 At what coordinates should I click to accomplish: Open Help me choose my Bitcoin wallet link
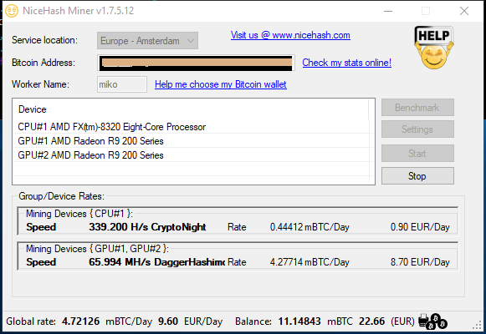coord(221,84)
